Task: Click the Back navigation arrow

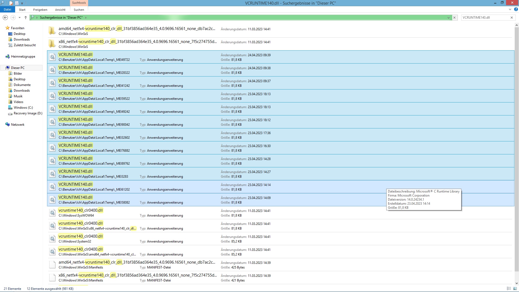Action: click(5, 18)
